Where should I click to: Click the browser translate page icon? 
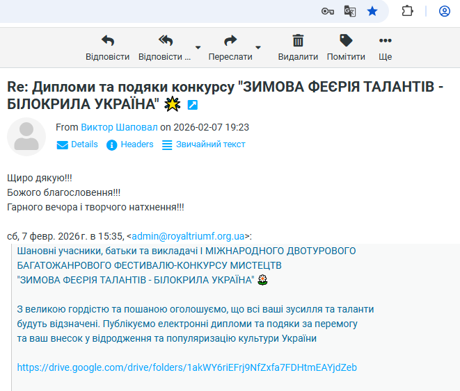350,11
